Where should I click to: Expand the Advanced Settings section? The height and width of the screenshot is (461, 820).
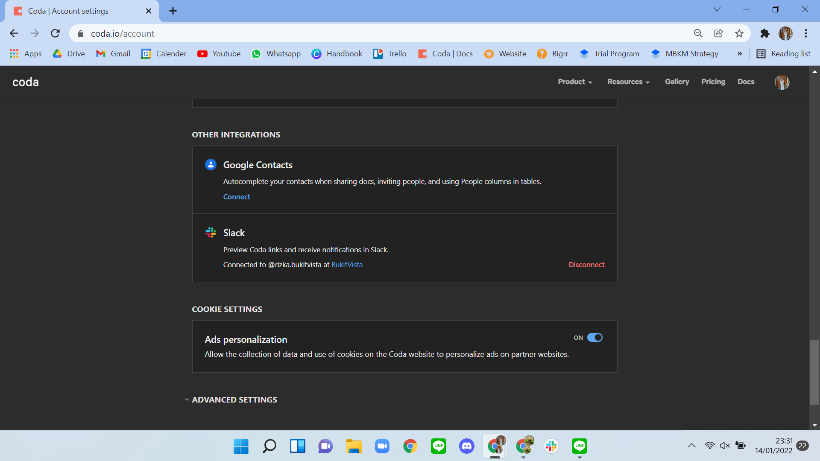(x=234, y=400)
